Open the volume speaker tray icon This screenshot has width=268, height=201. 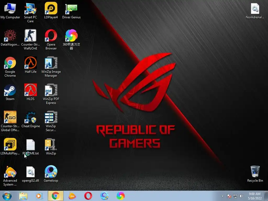(x=242, y=196)
